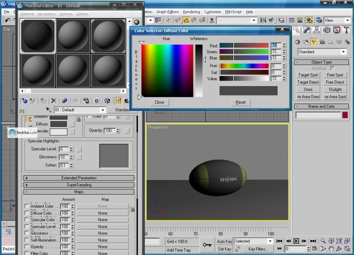Click the Get Material icon in Material Editor

24,101
